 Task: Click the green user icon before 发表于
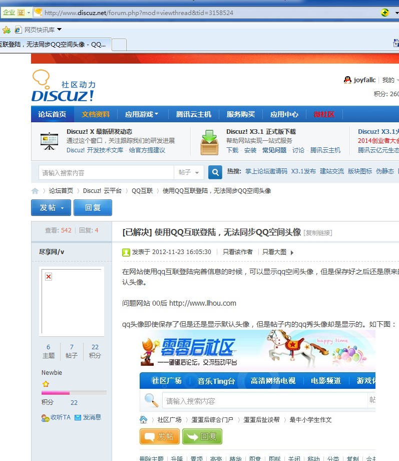(x=126, y=252)
